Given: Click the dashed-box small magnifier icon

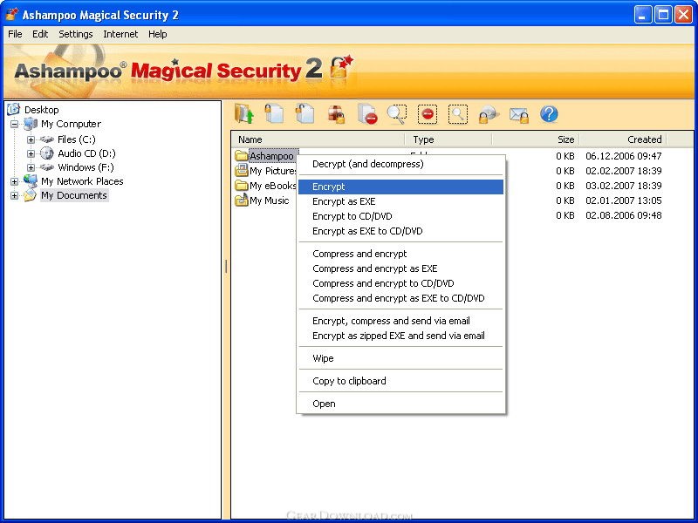Looking at the screenshot, I should [x=458, y=114].
